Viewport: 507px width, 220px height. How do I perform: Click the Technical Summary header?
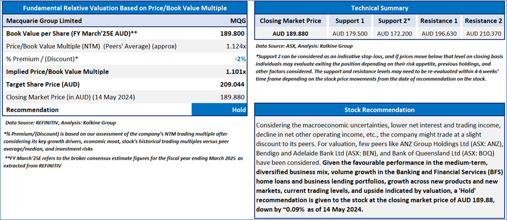pyautogui.click(x=380, y=8)
